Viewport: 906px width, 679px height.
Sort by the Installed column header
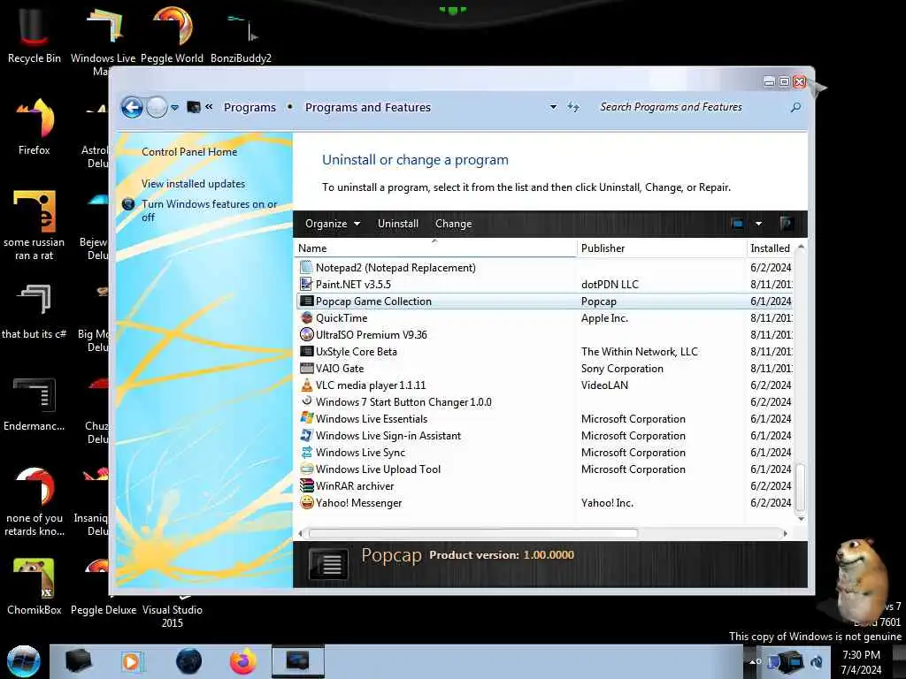pyautogui.click(x=771, y=248)
